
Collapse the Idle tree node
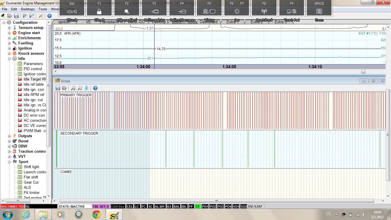click(x=9, y=59)
